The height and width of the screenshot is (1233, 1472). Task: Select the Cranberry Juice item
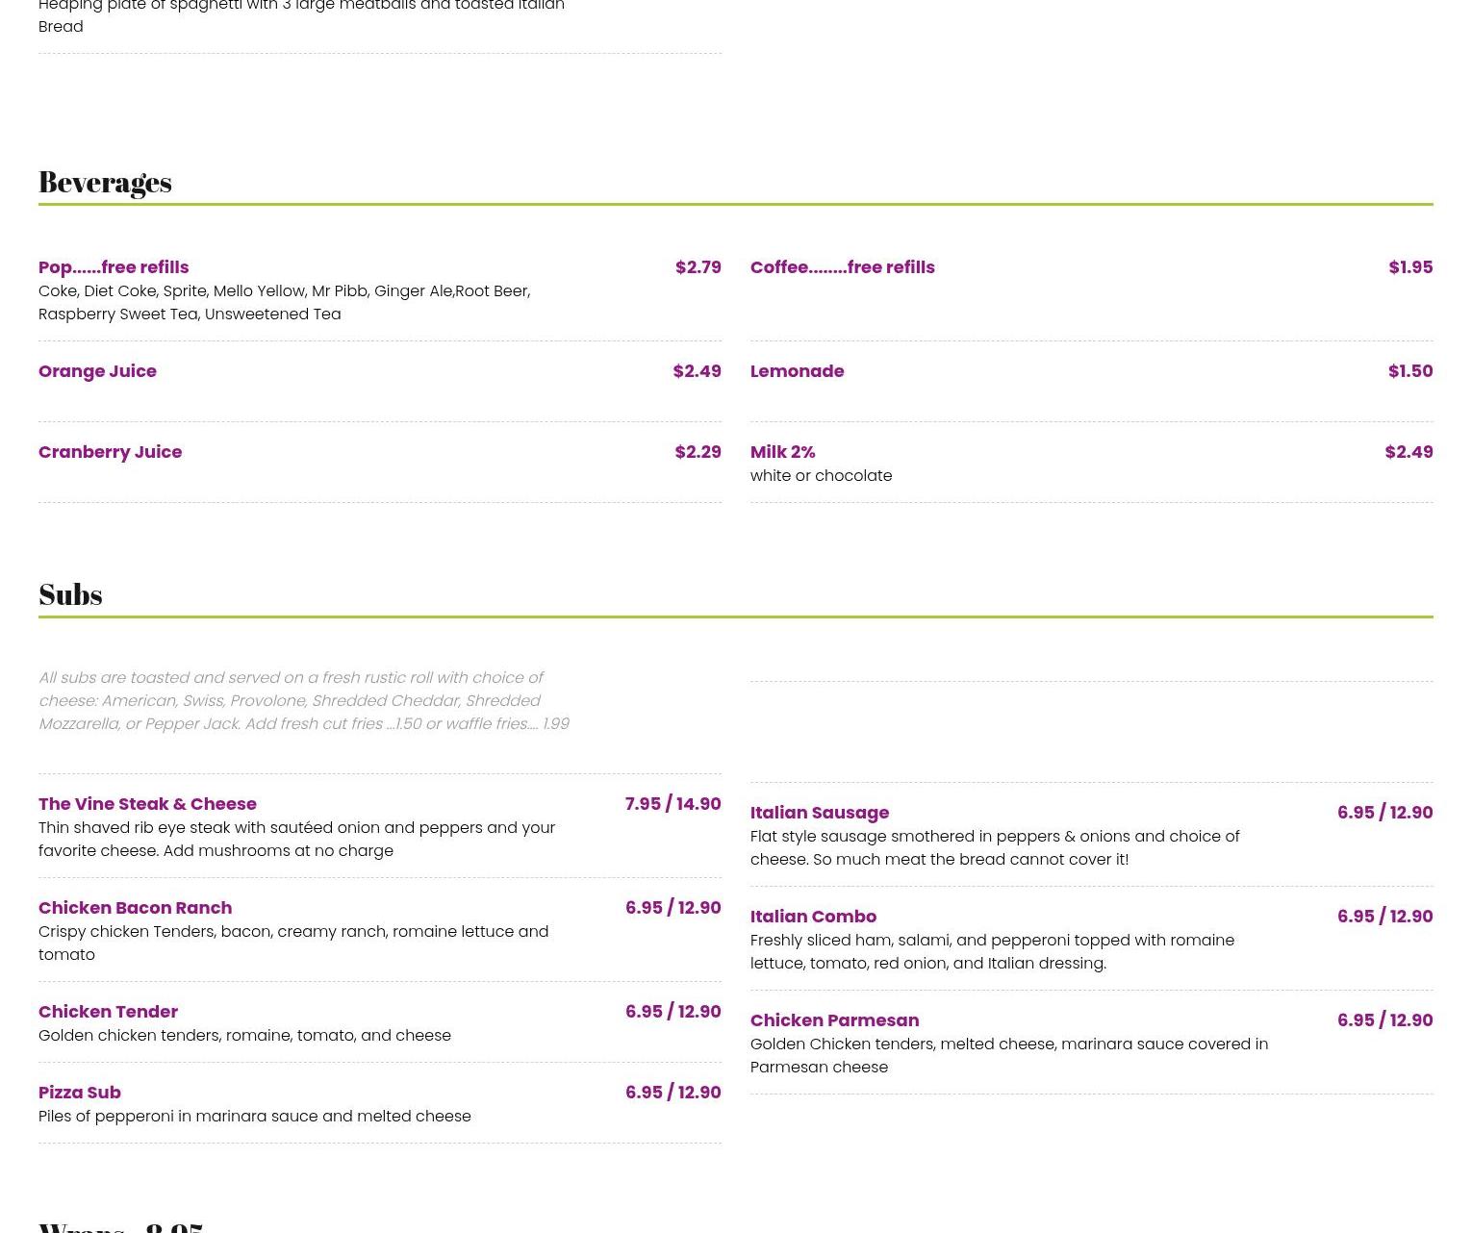110,451
